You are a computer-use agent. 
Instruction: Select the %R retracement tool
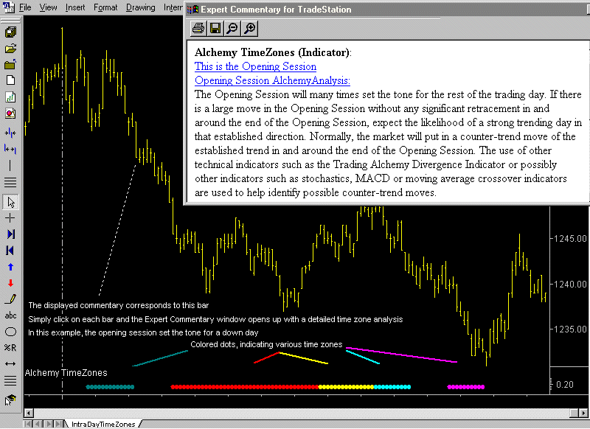[10, 348]
